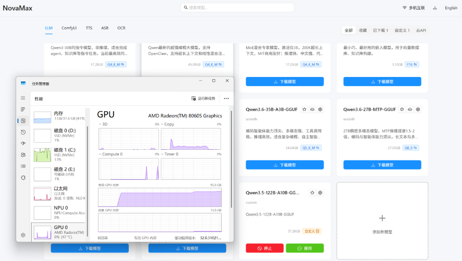Switch quantization Q4_K_M on 45.09GB model
Screen dimensions: 462x261
(x=213, y=64)
